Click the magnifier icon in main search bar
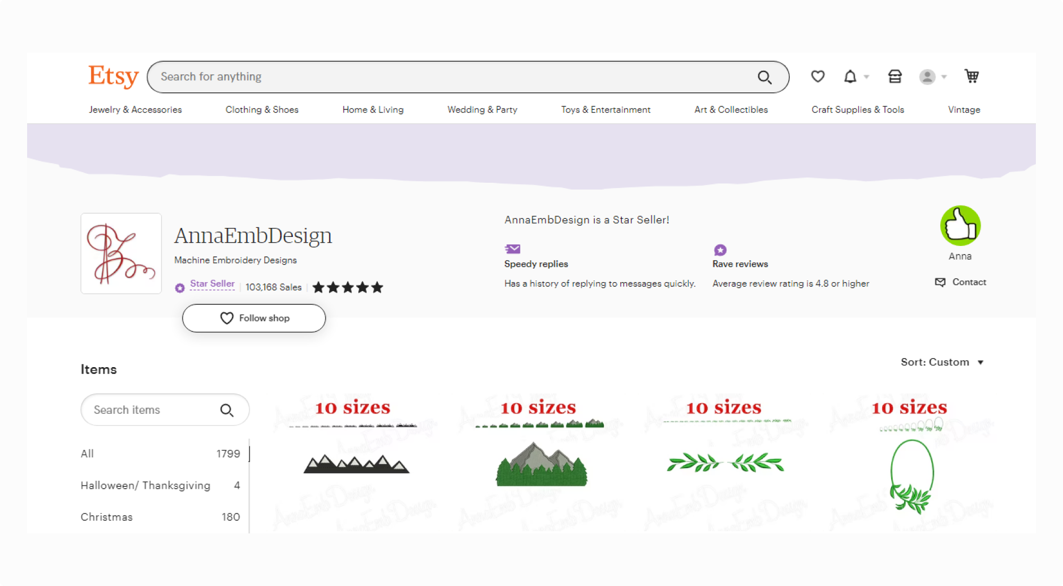The height and width of the screenshot is (586, 1063). click(x=764, y=77)
